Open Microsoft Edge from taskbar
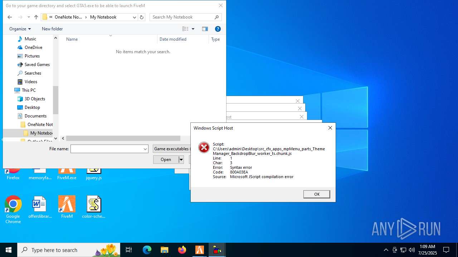 (x=147, y=250)
